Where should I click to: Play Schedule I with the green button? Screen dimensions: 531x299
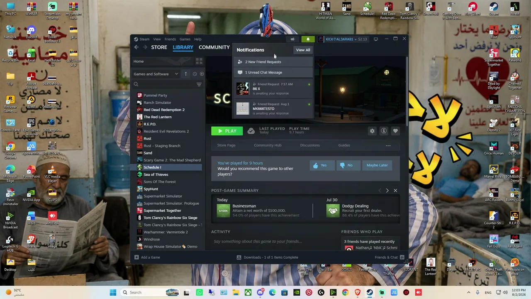[x=227, y=131]
